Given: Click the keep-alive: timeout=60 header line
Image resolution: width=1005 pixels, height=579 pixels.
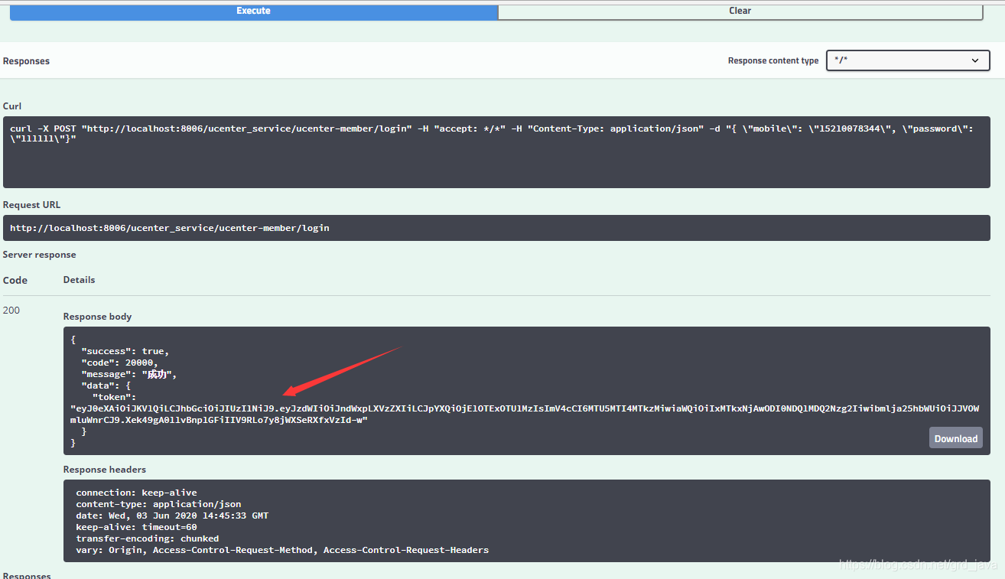Looking at the screenshot, I should click(x=136, y=527).
